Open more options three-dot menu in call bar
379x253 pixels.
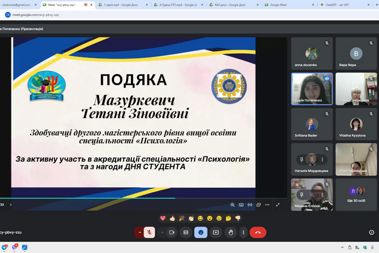click(243, 232)
